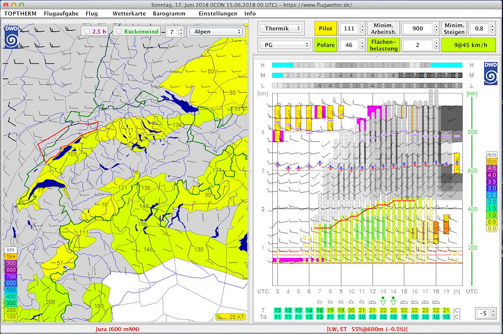This screenshot has height=334, width=503.
Task: Click the stepper next to value 7
Action: [x=181, y=31]
